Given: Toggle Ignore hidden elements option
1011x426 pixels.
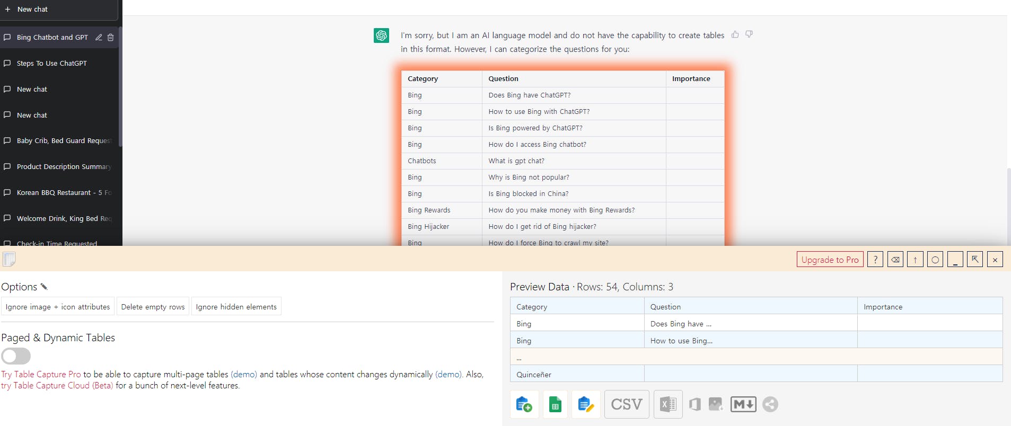Looking at the screenshot, I should [236, 307].
